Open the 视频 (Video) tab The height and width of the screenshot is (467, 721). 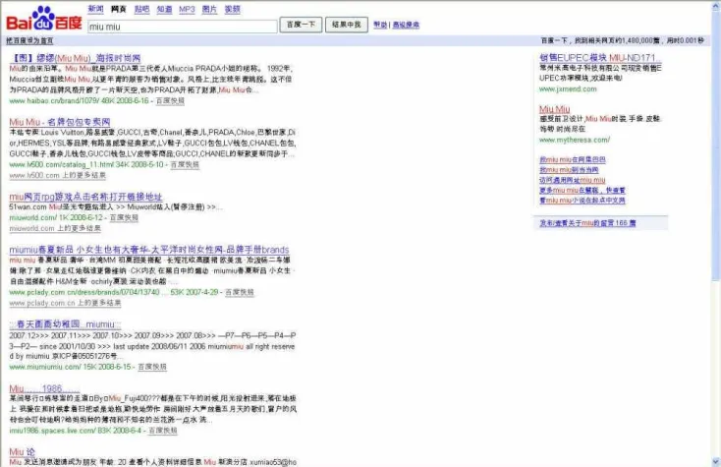[x=232, y=9]
